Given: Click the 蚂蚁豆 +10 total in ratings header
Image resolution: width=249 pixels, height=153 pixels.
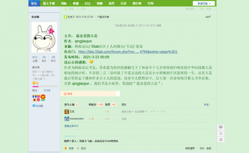Looking at the screenshot, I should 96,104.
